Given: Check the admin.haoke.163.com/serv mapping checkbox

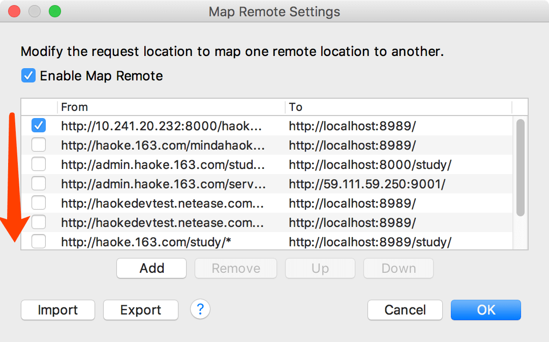Looking at the screenshot, I should 39,184.
